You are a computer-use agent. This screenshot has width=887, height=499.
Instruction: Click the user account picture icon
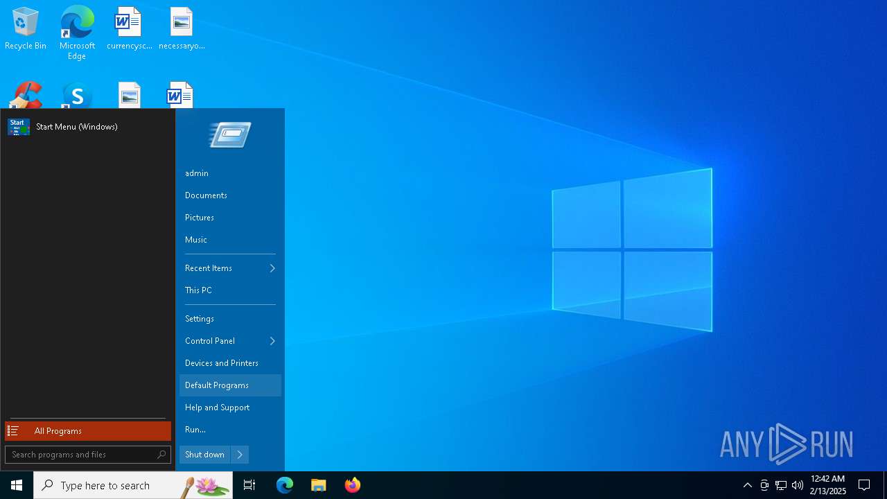[x=230, y=135]
